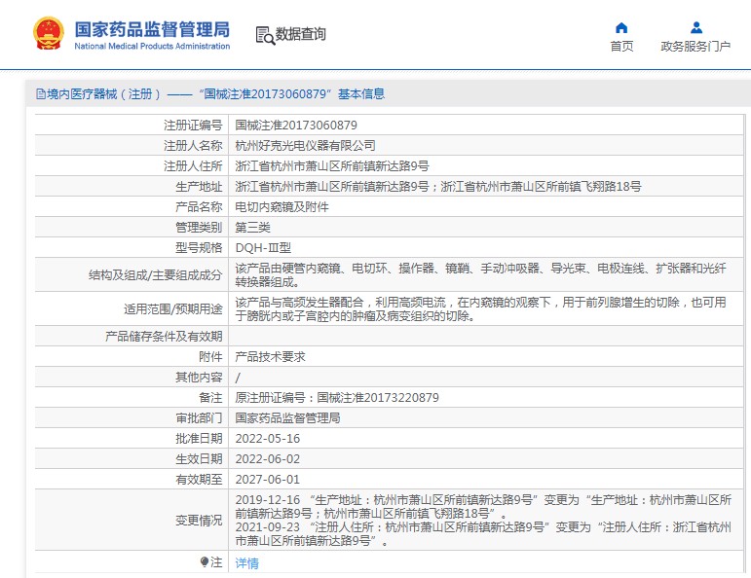
Task: Click the 注册人住所 address value
Action: tap(332, 166)
